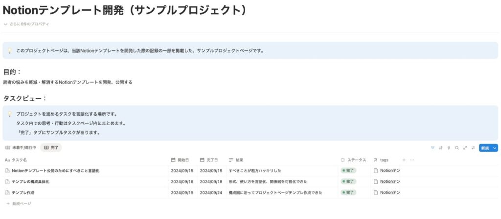Open task Notionテンプレート公開のためにすべきこと言語化

pyautogui.click(x=56, y=171)
